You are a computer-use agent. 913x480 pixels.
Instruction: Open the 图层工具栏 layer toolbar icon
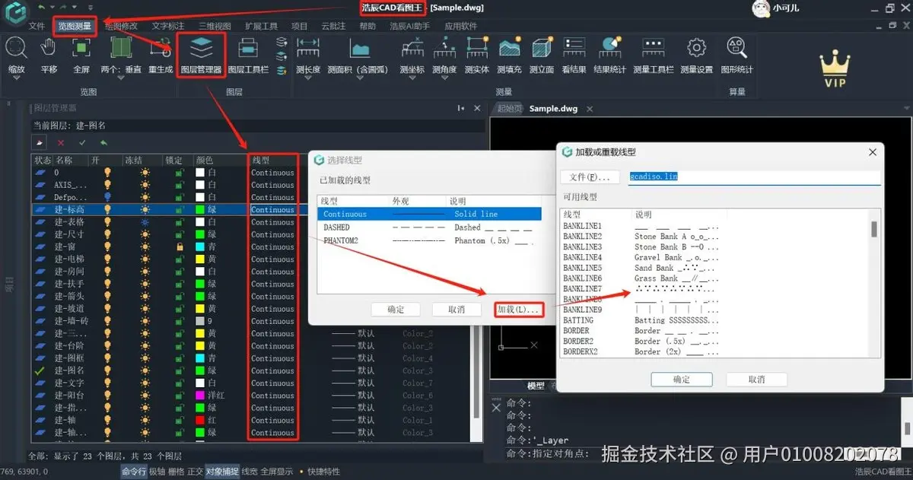point(248,48)
